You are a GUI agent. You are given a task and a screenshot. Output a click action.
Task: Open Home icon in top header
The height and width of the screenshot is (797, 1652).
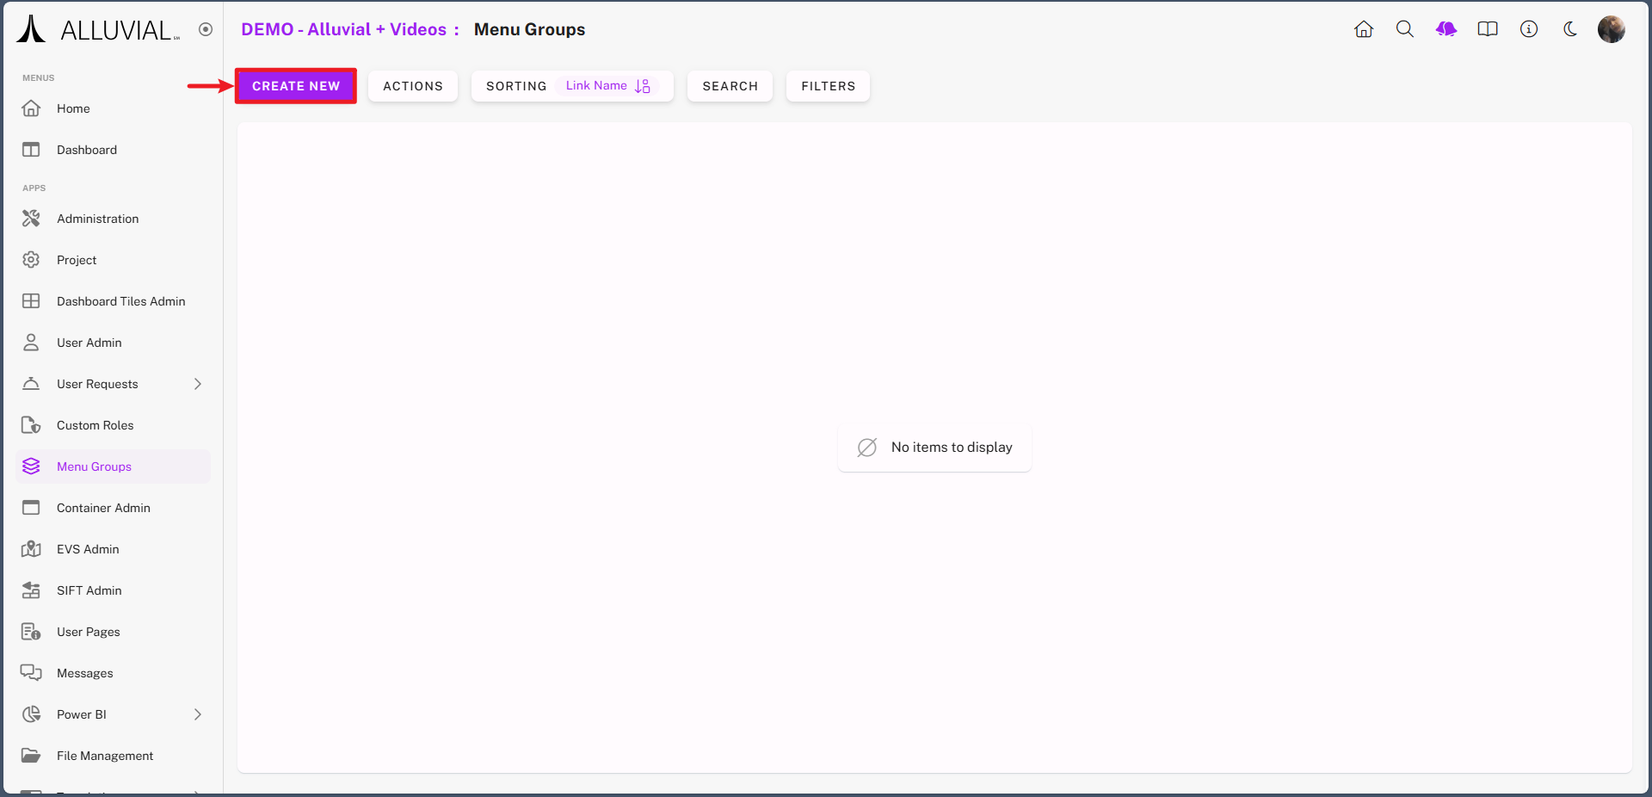click(x=1364, y=29)
